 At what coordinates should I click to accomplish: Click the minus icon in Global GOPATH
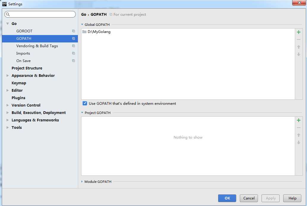(299, 39)
